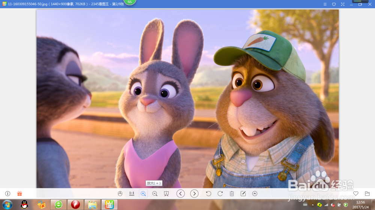Image resolution: width=375 pixels, height=210 pixels.
Task: Open the clock showing 12:56
Action: [x=360, y=205]
